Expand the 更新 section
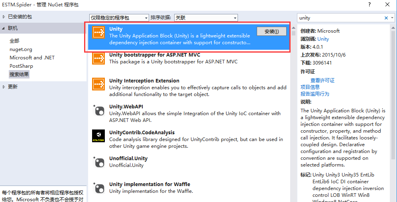This screenshot has height=202, width=397. [4, 87]
